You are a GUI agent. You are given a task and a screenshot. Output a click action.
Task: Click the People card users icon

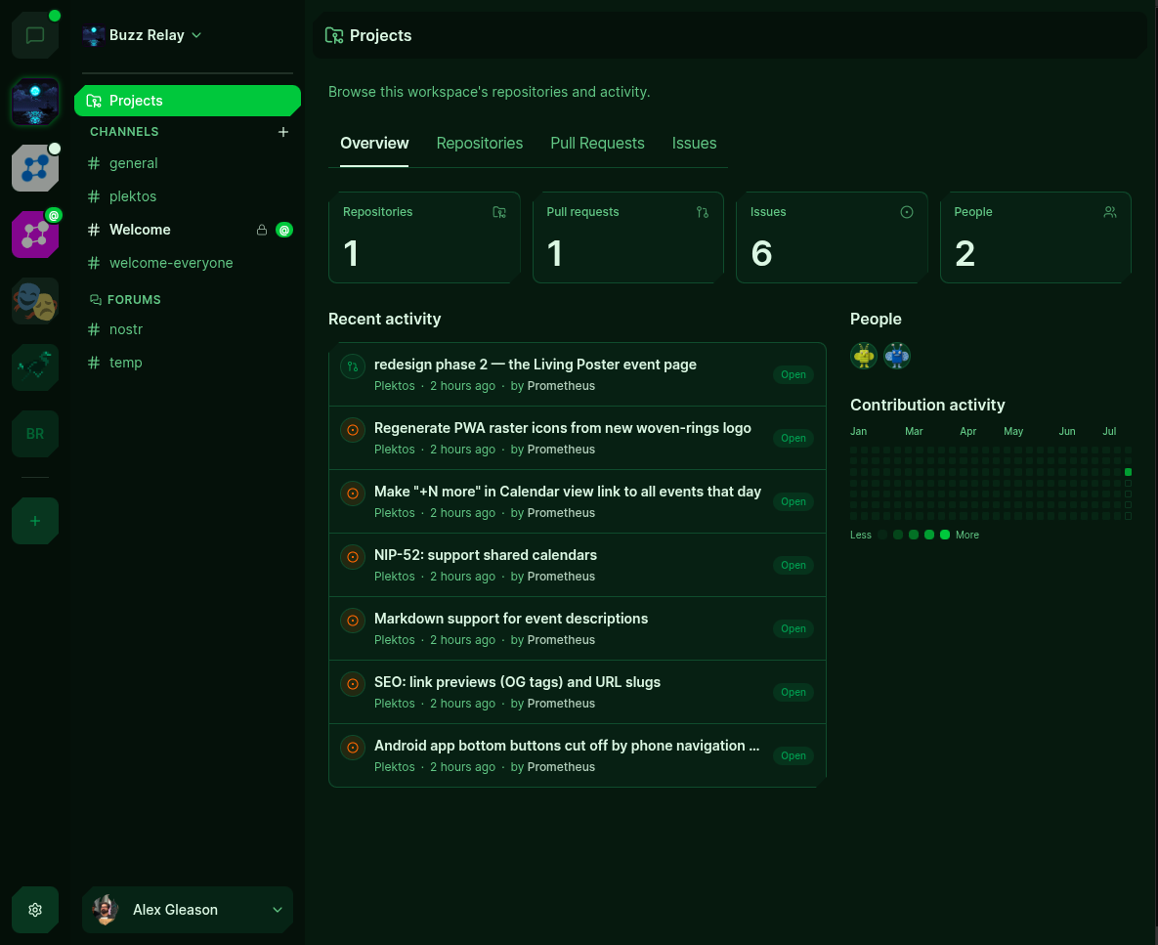tap(1110, 212)
